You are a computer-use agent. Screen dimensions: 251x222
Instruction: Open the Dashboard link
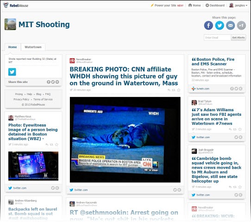215,6
